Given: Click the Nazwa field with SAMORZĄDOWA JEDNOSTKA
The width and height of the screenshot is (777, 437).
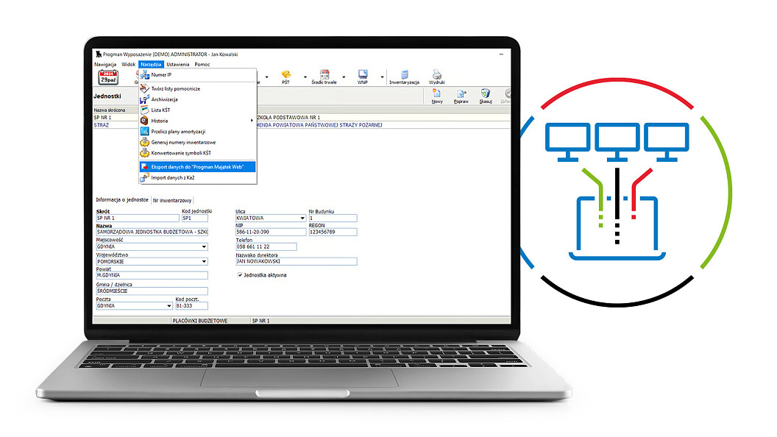Looking at the screenshot, I should [152, 232].
